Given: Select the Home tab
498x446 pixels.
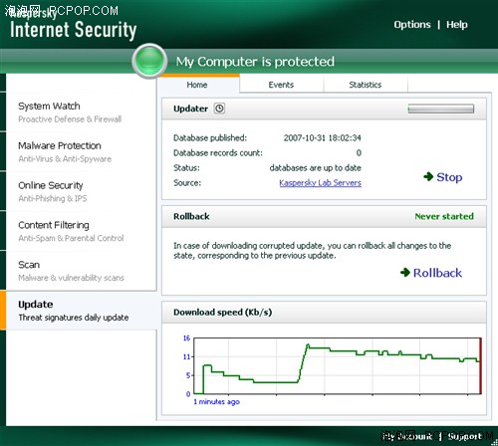Looking at the screenshot, I should click(197, 85).
